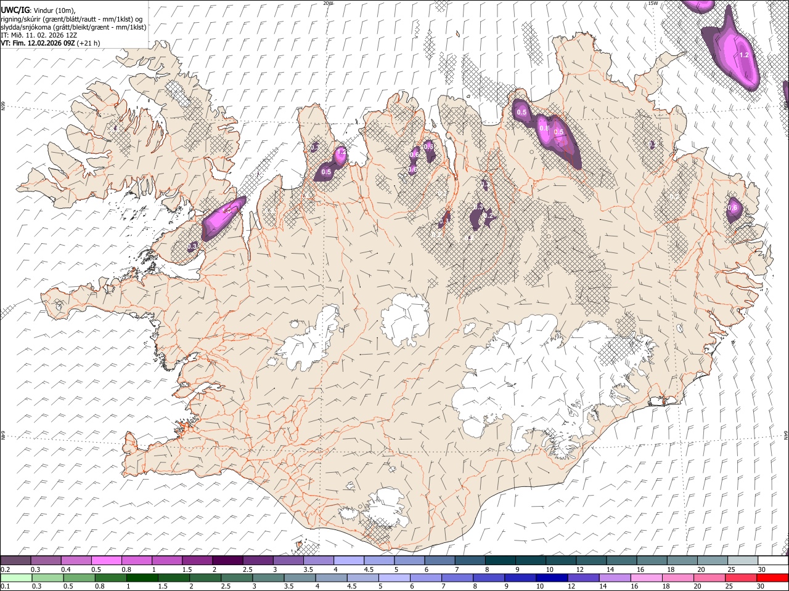Pick the upper scale swatch between 4 and 4.5
This screenshot has width=789, height=591.
(349, 560)
